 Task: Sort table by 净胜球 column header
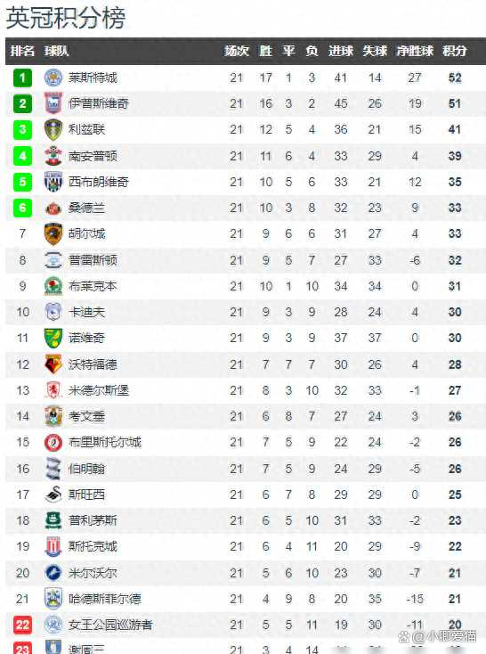(x=415, y=51)
